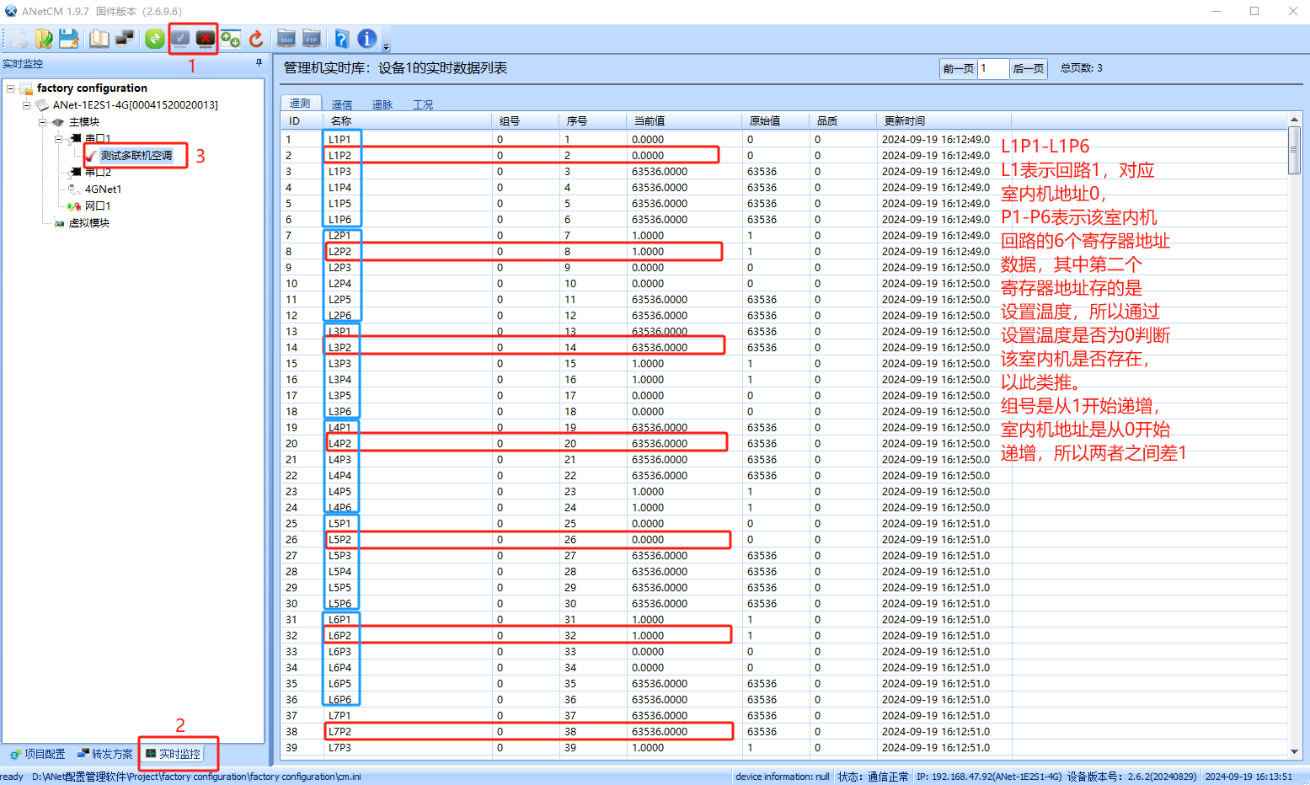The image size is (1310, 785).
Task: Open the SSH folder tool
Action: point(286,39)
